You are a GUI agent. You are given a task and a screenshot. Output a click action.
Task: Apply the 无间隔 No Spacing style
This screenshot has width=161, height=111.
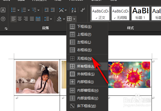pos(120,14)
